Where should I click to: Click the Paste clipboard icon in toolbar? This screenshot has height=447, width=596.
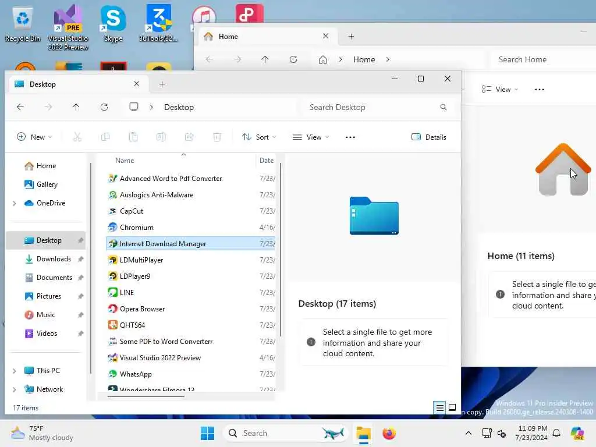point(133,137)
